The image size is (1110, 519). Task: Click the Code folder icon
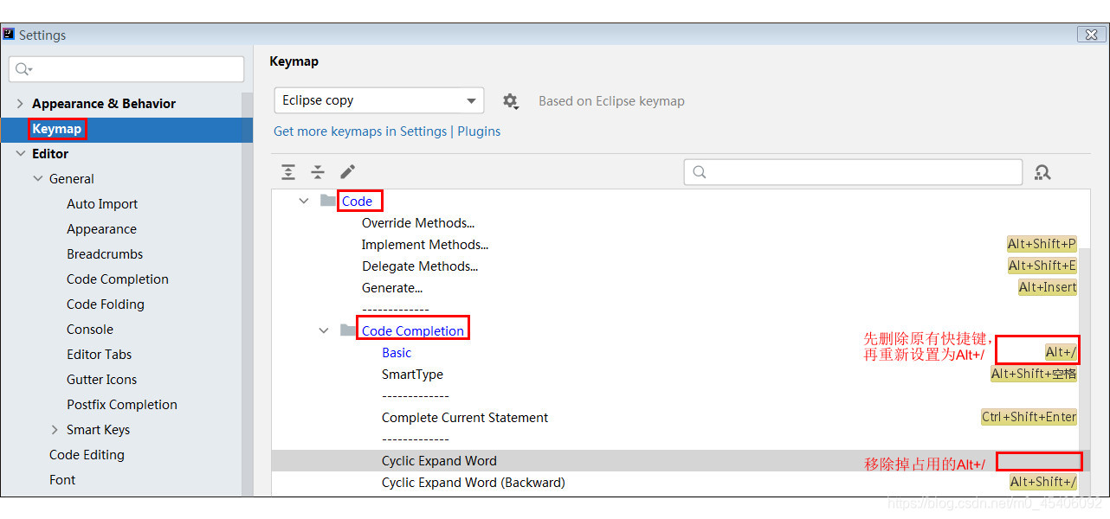coord(328,201)
